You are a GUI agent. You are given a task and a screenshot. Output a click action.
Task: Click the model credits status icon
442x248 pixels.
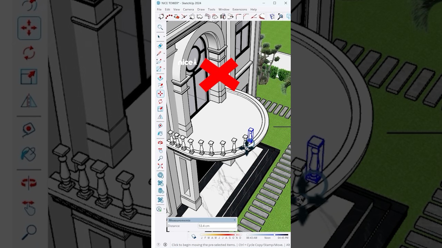click(165, 245)
